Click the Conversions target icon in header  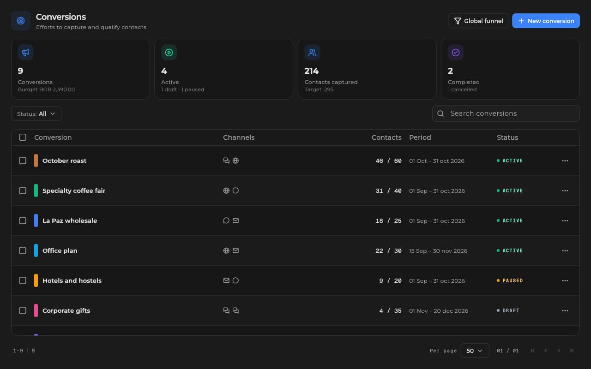click(21, 21)
